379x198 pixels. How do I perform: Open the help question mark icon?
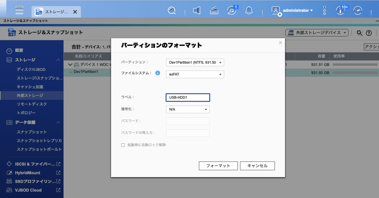coord(369,33)
